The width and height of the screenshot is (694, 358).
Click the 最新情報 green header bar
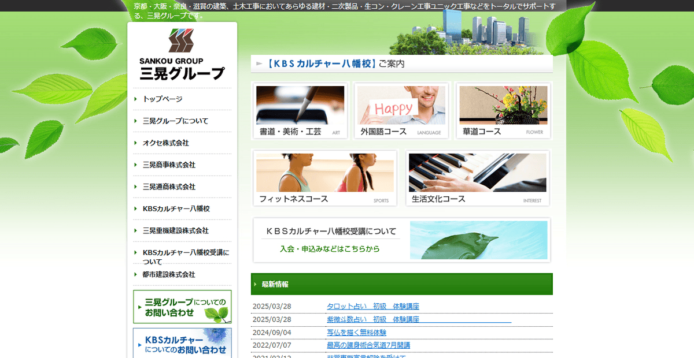401,284
